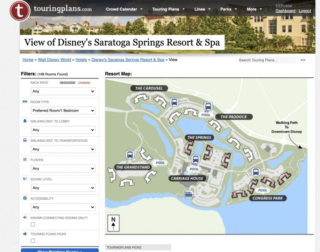Click Show Matching Rooms button
The width and height of the screenshot is (320, 252).
(x=60, y=250)
